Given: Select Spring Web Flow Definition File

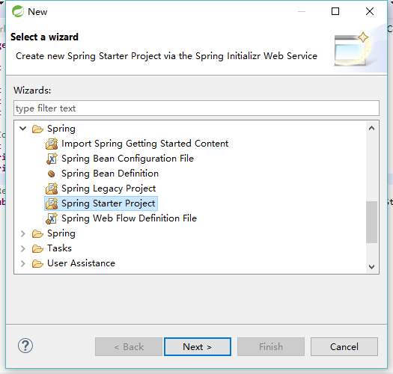Looking at the screenshot, I should click(129, 218).
